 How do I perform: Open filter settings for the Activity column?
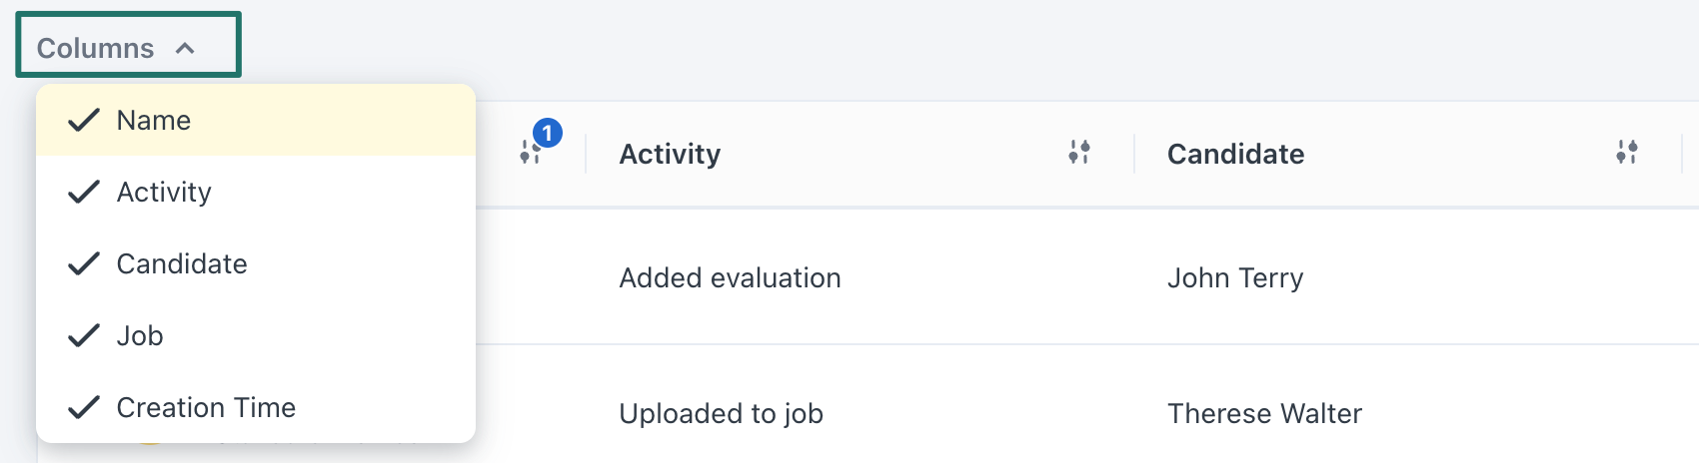[1078, 152]
